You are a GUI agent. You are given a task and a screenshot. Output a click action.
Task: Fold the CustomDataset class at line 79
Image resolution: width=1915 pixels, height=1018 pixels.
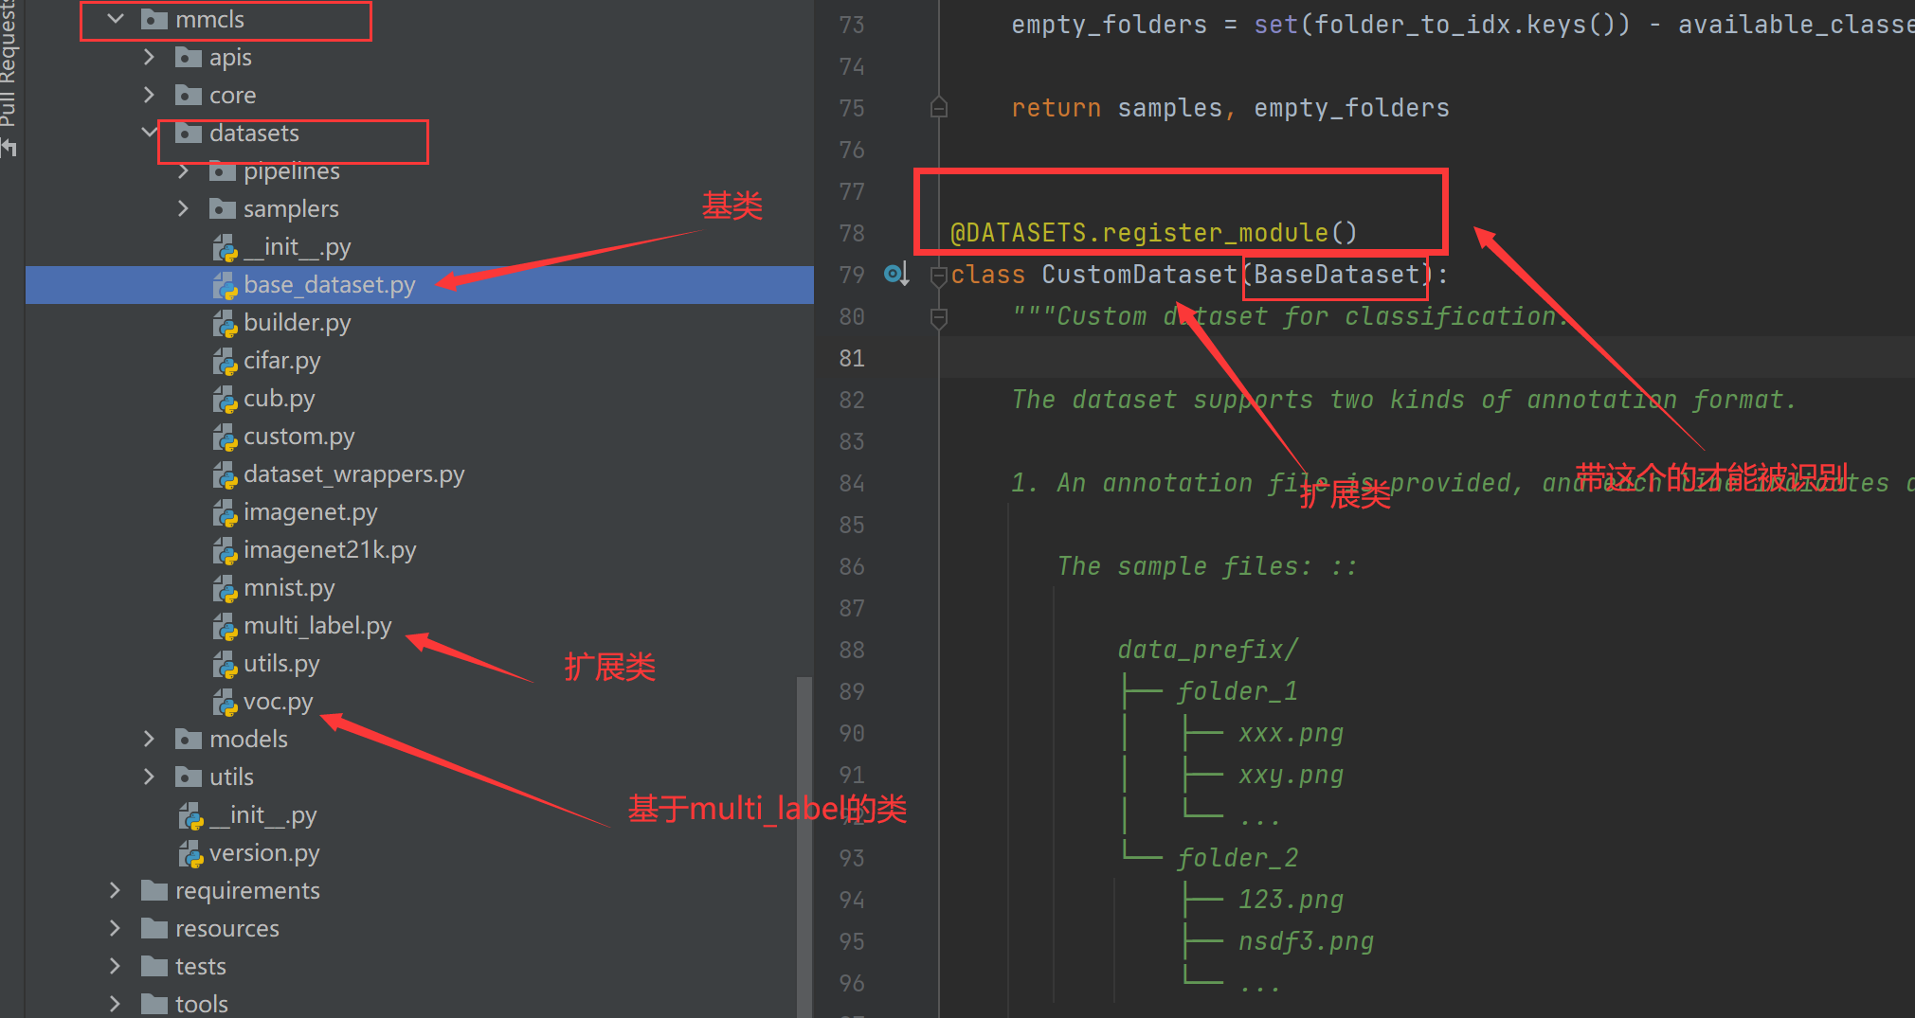click(939, 276)
